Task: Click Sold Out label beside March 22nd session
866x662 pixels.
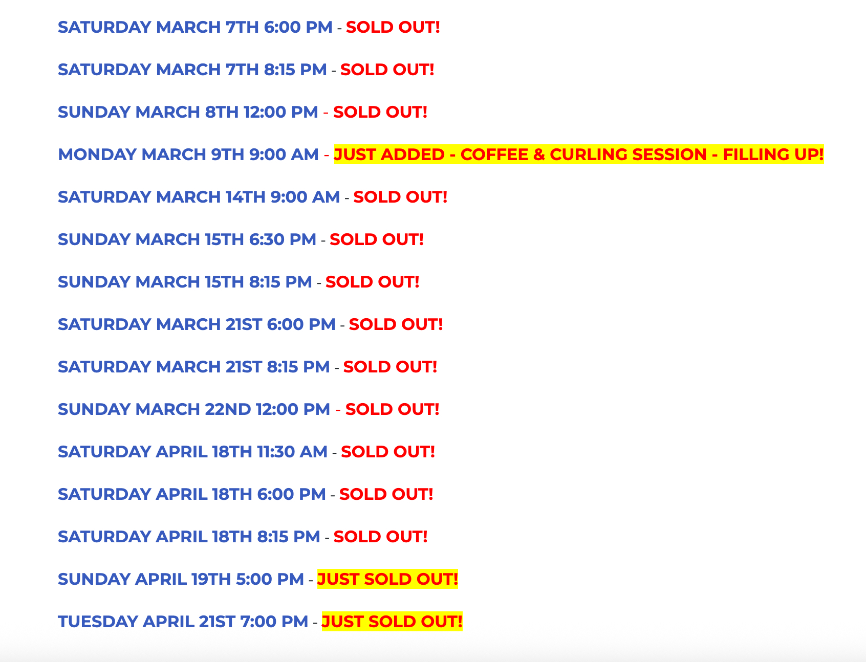Action: (392, 409)
